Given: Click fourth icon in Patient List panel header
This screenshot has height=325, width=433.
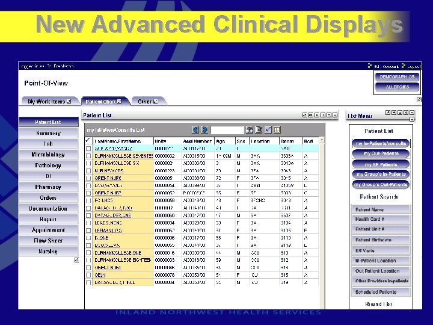Looking at the screenshot, I should tap(323, 115).
